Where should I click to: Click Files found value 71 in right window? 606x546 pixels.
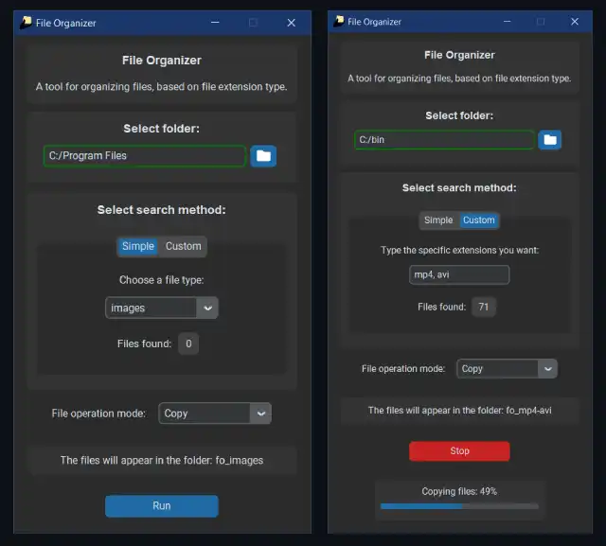(x=484, y=307)
